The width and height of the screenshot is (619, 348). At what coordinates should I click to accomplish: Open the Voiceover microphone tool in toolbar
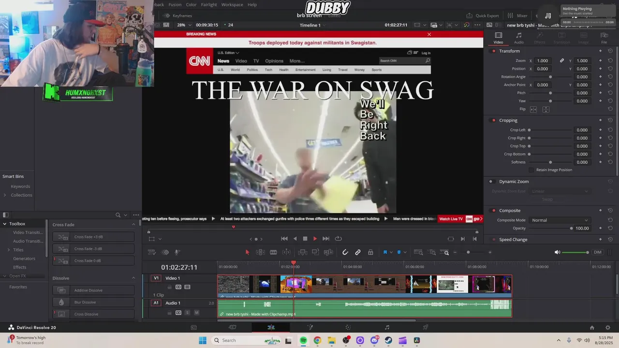(177, 252)
